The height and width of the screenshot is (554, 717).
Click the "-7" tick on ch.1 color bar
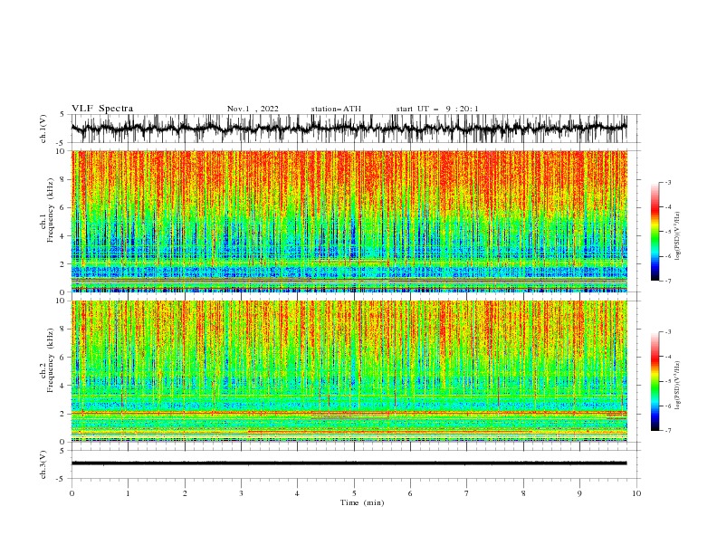click(x=667, y=282)
